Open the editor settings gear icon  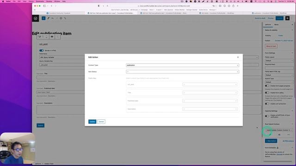[287, 18]
